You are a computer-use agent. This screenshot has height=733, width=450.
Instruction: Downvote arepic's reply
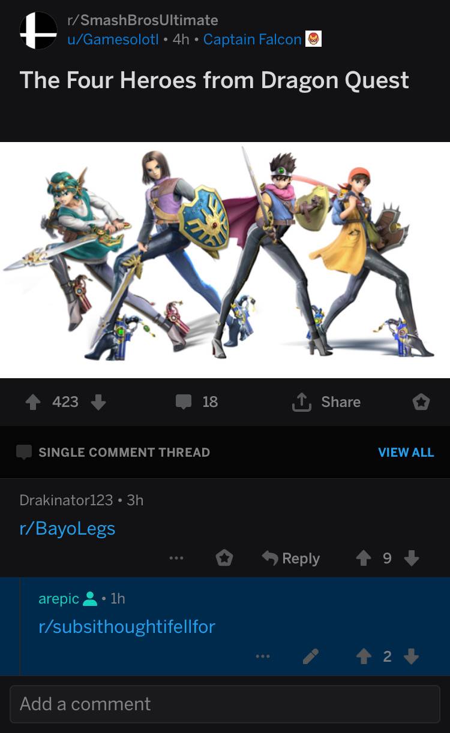tap(411, 657)
